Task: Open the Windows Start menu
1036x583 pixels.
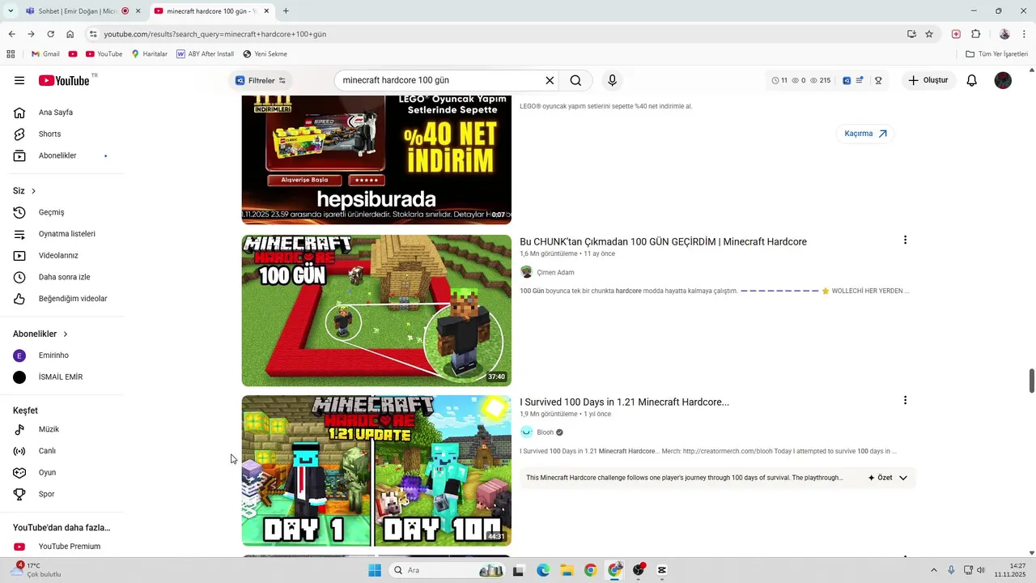Action: click(374, 570)
